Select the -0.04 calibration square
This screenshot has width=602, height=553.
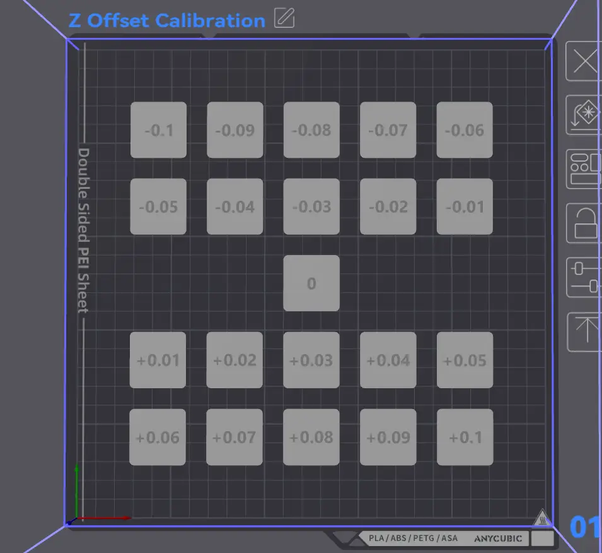point(235,206)
